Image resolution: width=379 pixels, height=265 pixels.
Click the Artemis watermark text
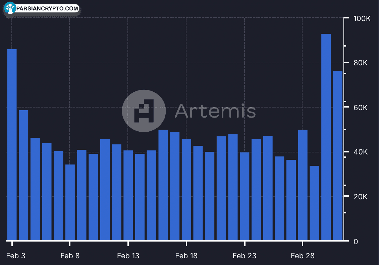point(215,111)
